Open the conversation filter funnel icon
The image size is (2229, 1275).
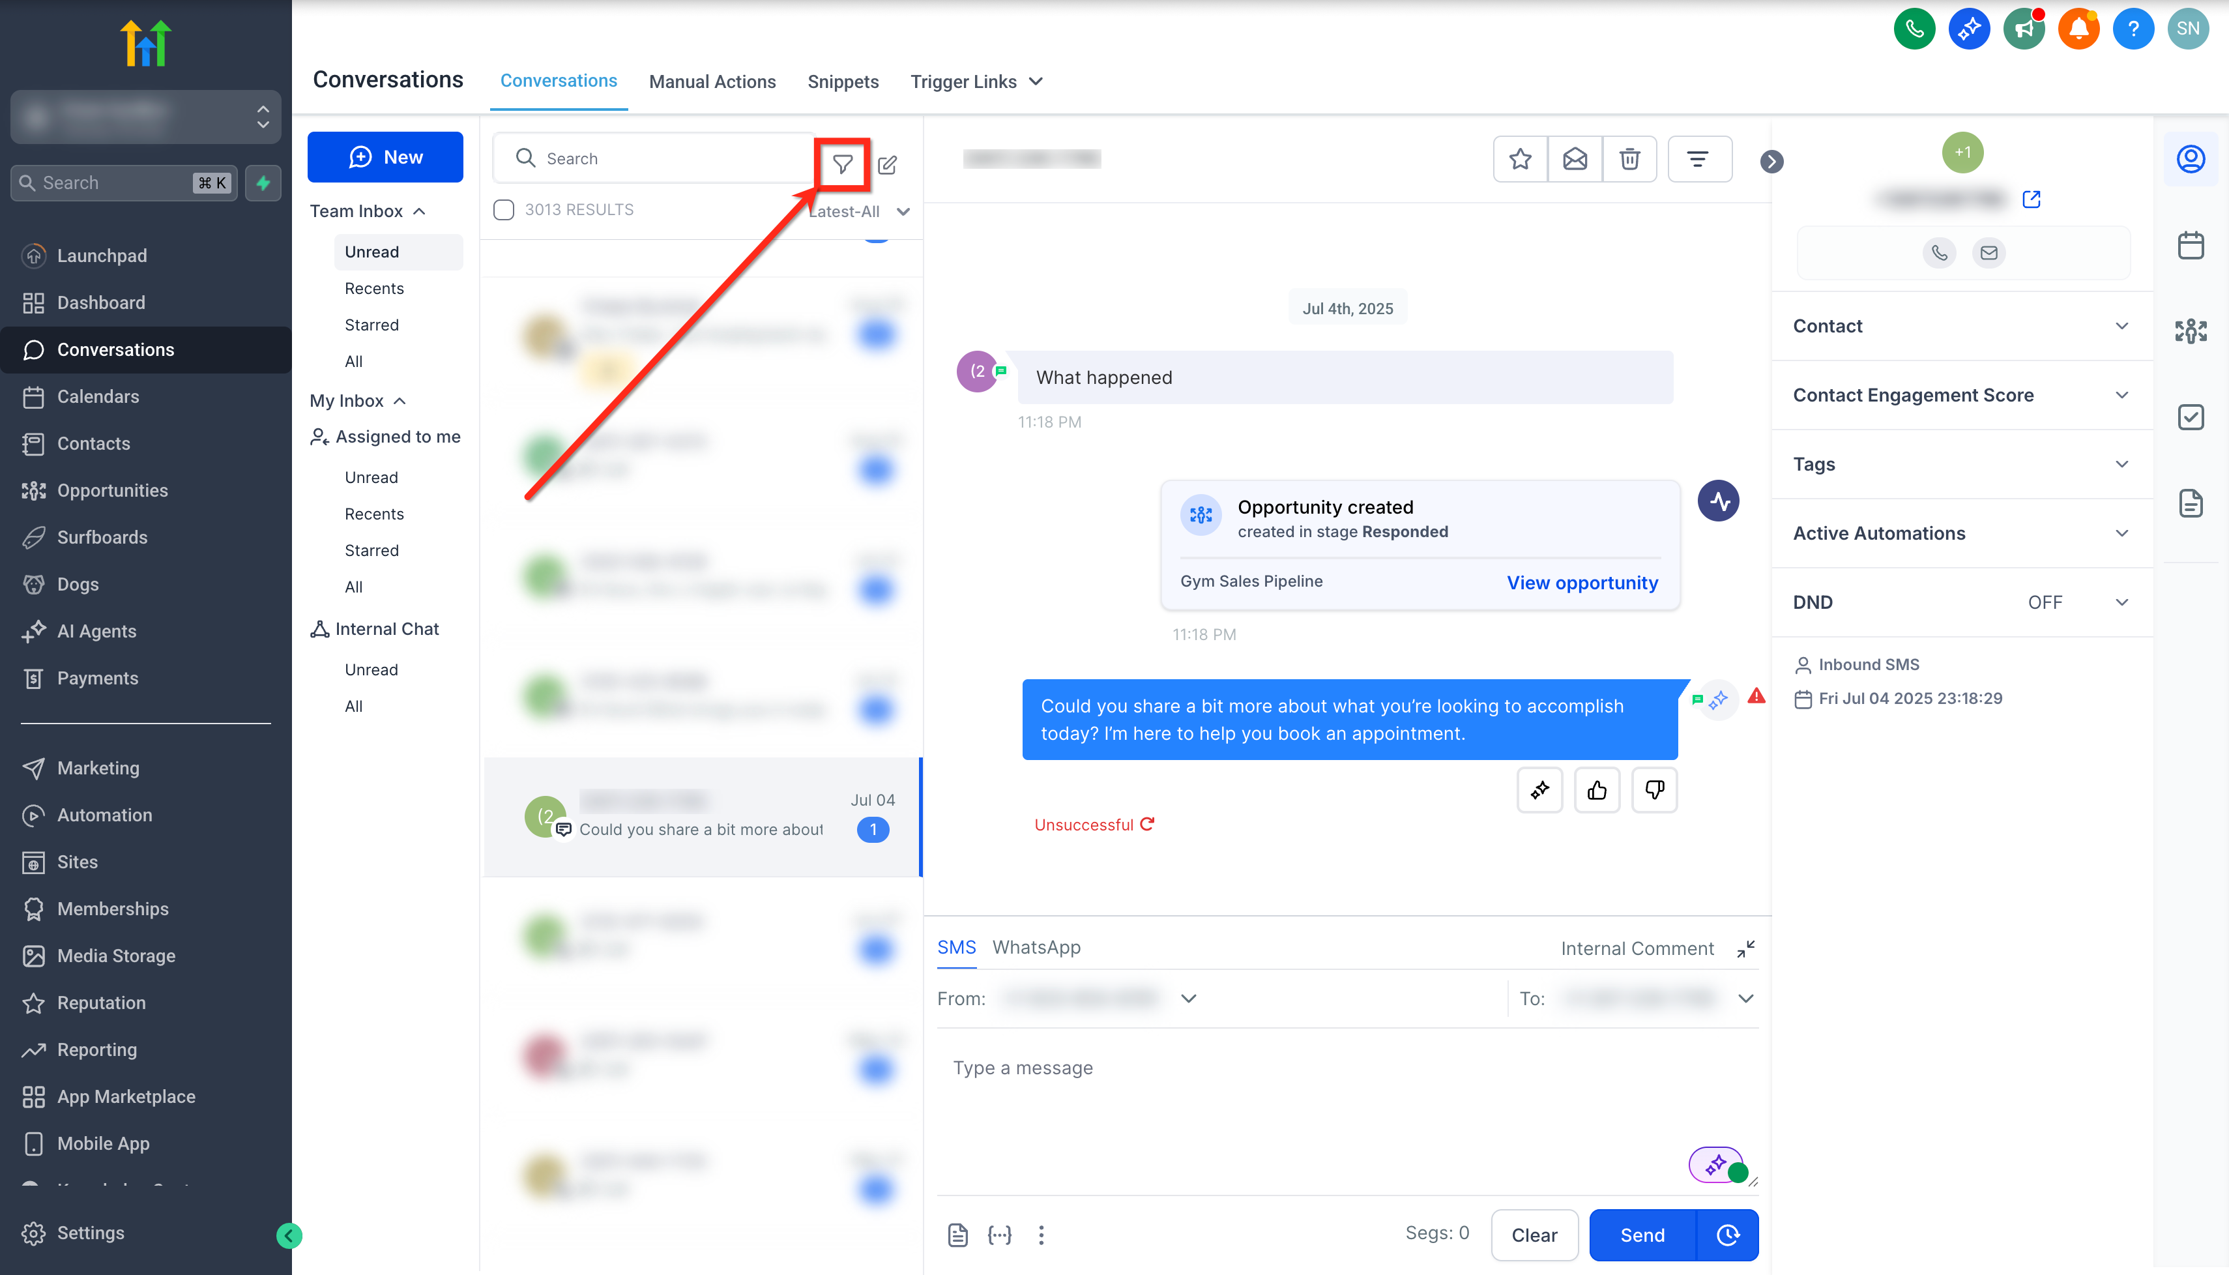[x=842, y=164]
